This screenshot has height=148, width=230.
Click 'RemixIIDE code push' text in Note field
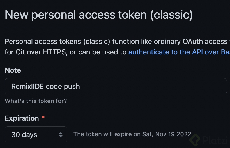(x=46, y=86)
